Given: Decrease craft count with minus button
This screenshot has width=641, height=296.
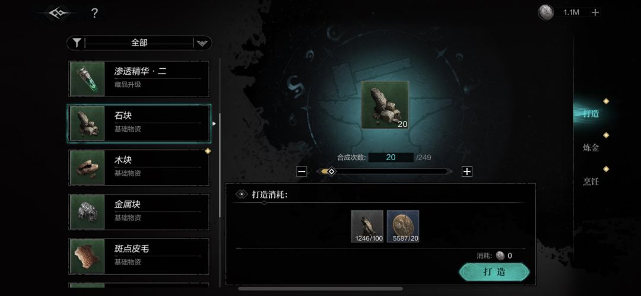Looking at the screenshot, I should (302, 171).
